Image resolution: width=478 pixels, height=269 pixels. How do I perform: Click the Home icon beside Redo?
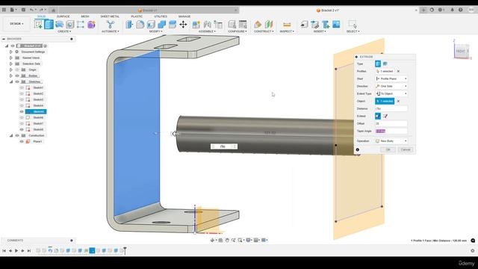point(53,10)
